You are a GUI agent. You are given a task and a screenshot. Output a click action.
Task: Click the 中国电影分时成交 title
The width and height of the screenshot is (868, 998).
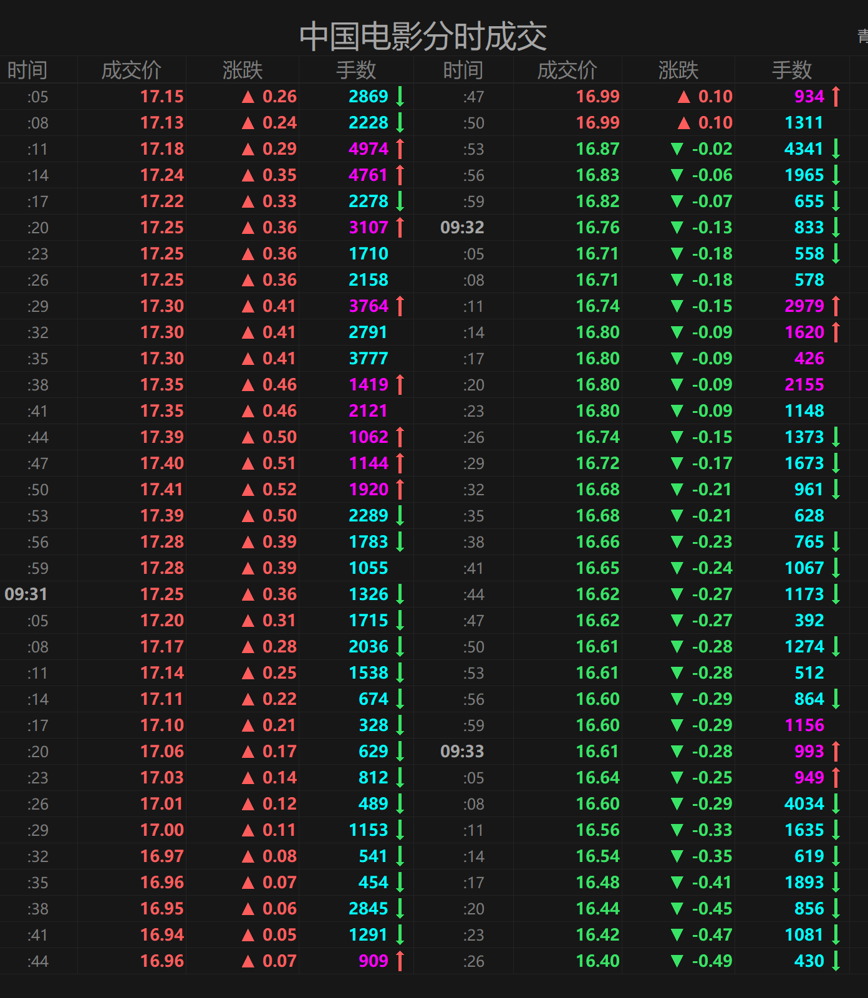click(423, 36)
